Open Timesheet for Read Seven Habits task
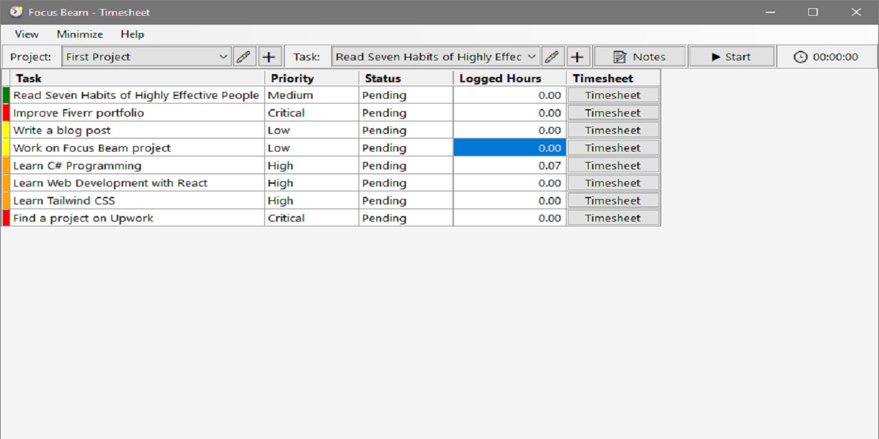 (x=613, y=95)
